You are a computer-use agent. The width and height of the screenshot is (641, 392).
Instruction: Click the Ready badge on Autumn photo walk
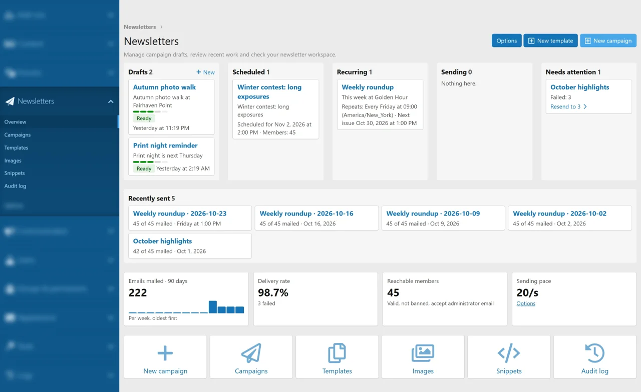pos(144,118)
